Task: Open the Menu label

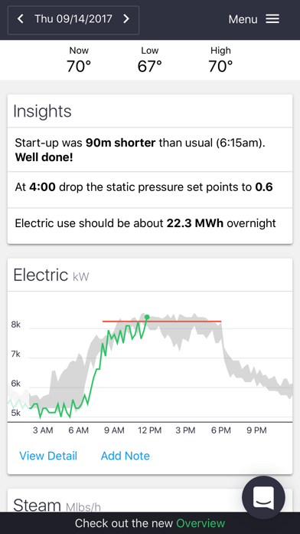Action: click(x=243, y=19)
